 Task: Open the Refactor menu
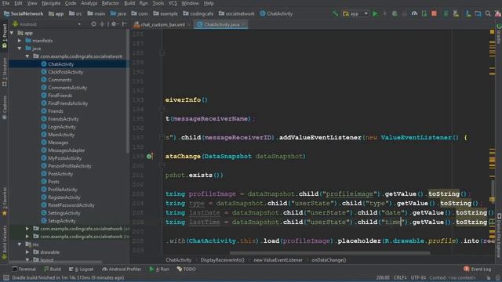click(x=110, y=3)
